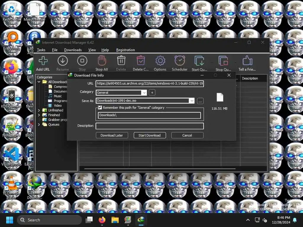
Task: Open the Registration menu
Action: point(125,50)
